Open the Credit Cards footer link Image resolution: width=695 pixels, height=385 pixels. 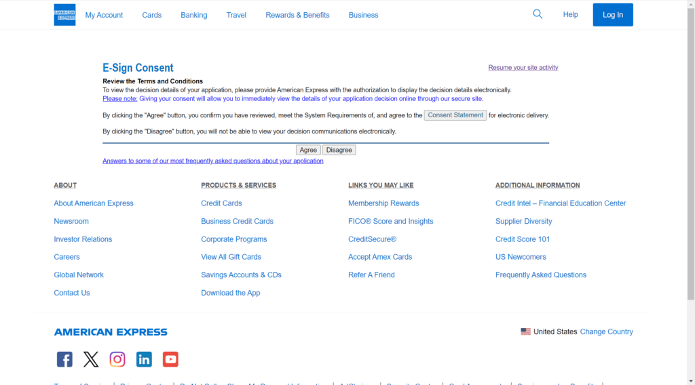[221, 203]
